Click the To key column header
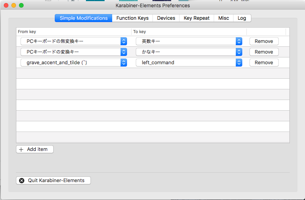This screenshot has height=200, width=305. click(x=189, y=32)
